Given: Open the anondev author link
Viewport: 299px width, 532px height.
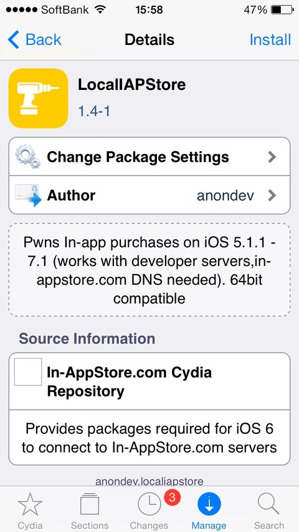Looking at the screenshot, I should coord(225,195).
